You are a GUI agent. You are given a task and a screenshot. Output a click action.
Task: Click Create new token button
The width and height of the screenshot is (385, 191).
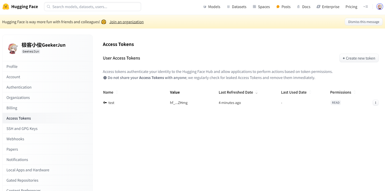pos(359,58)
